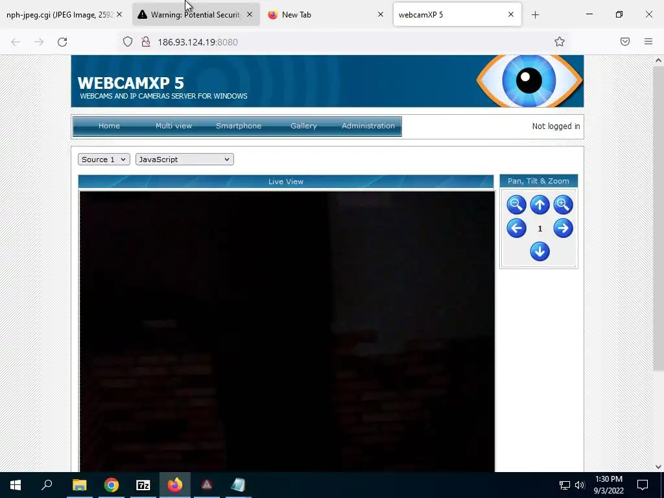664x498 pixels.
Task: Click the address bar URL 186.93.124.19:8080
Action: point(198,42)
